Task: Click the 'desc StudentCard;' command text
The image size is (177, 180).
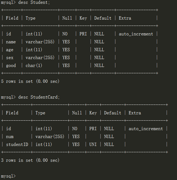Action: 39,97
